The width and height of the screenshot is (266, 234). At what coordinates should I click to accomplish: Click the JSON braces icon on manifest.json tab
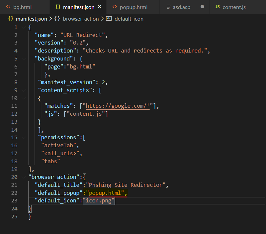(58, 7)
